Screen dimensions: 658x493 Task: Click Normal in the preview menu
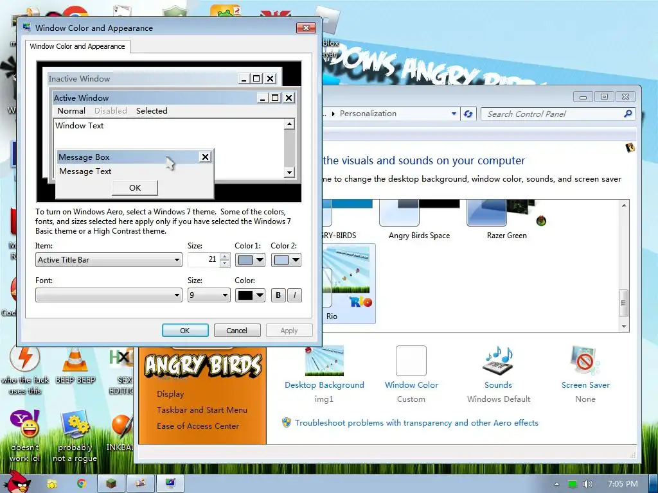pos(71,110)
